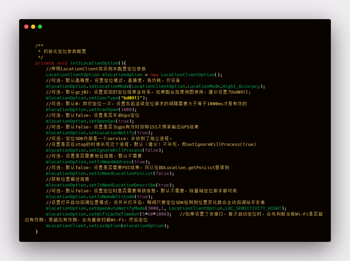Click the comment 获取位置描述信息
The image size is (350, 261).
click(x=68, y=179)
